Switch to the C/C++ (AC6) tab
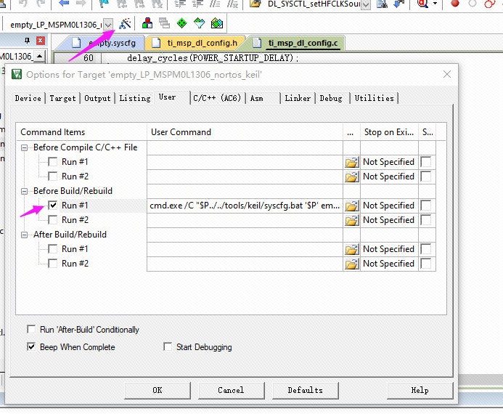The image size is (503, 414). 217,98
